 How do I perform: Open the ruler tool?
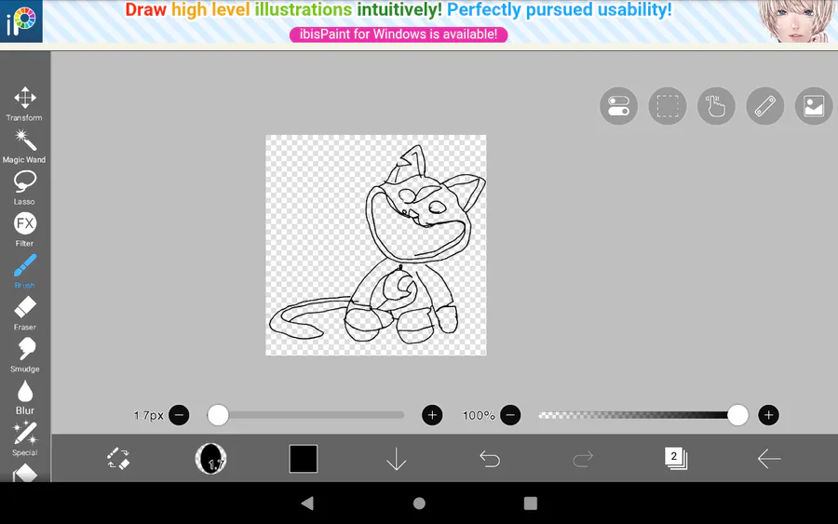pos(764,106)
